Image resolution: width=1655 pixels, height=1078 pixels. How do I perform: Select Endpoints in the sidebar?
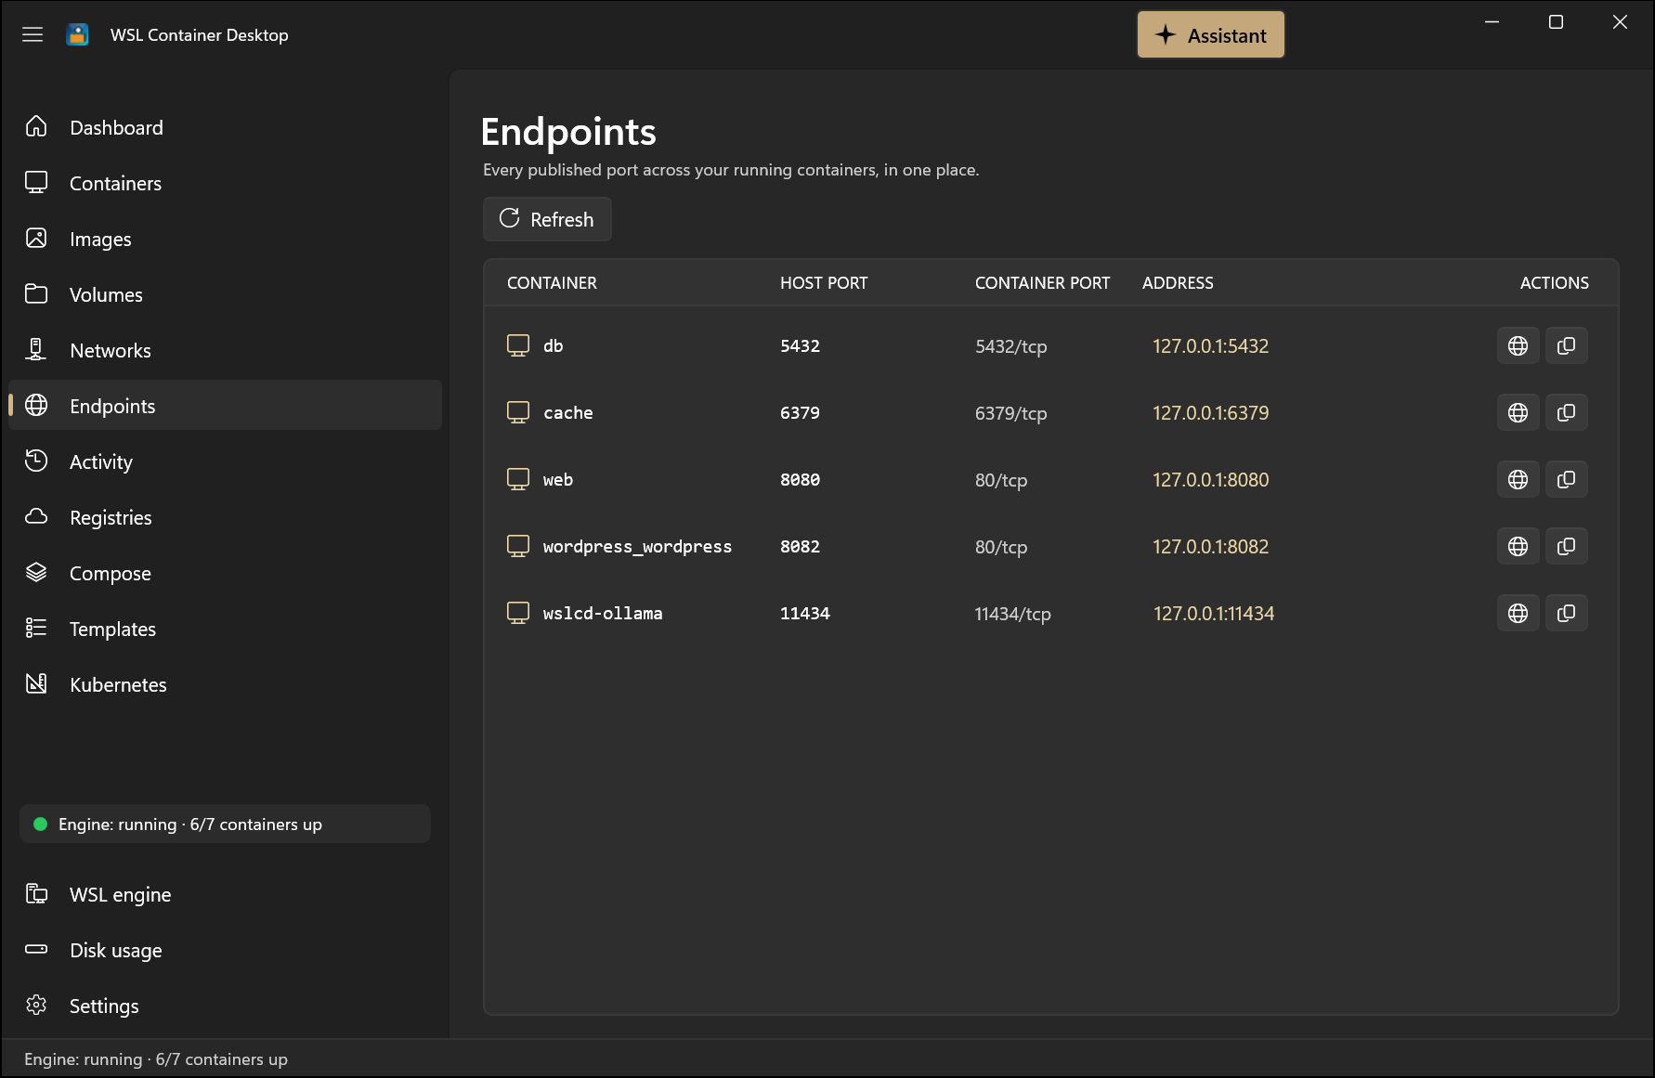coord(225,406)
